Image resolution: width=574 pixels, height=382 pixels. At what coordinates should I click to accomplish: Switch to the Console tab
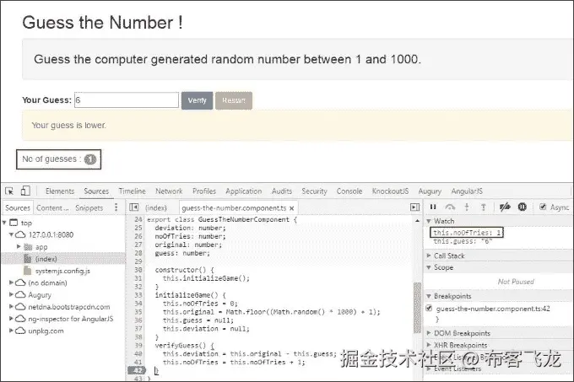349,191
